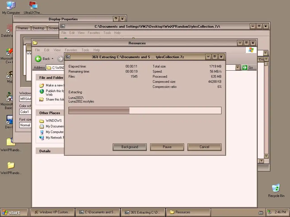
Task: Click the My Computer icon in Other Places
Action: click(42, 132)
